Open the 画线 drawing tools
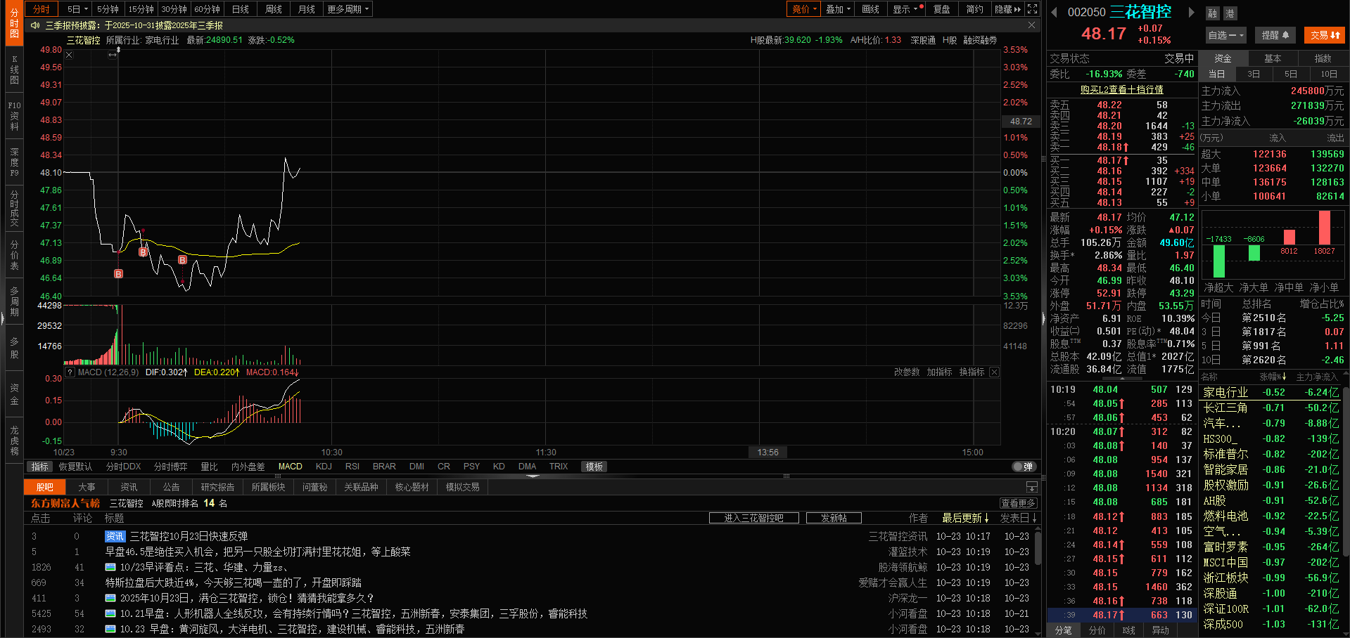The height and width of the screenshot is (638, 1350). pyautogui.click(x=871, y=9)
